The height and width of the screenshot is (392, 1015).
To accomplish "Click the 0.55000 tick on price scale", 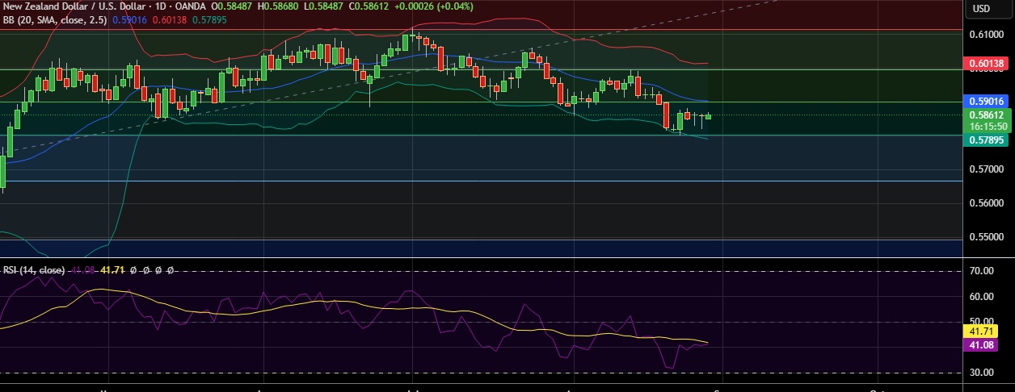I will click(985, 237).
